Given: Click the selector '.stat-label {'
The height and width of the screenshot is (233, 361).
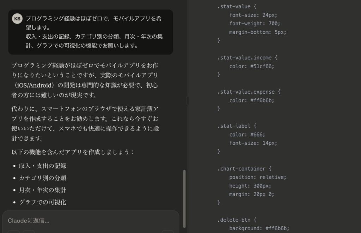Looking at the screenshot, I should click(x=237, y=126).
